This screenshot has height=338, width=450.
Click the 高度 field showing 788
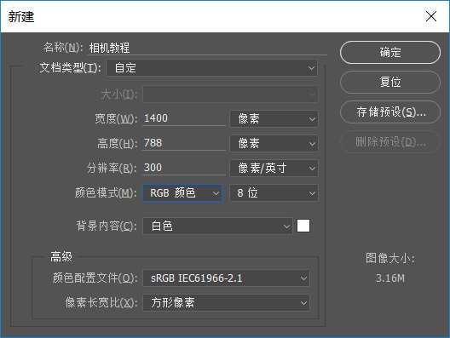coord(184,143)
